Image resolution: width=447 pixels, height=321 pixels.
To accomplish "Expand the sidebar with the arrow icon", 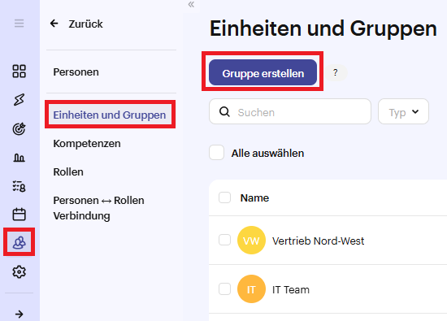I will coord(20,314).
